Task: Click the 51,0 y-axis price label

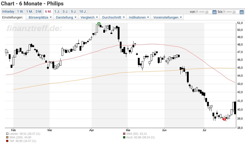Action: tap(240, 23)
